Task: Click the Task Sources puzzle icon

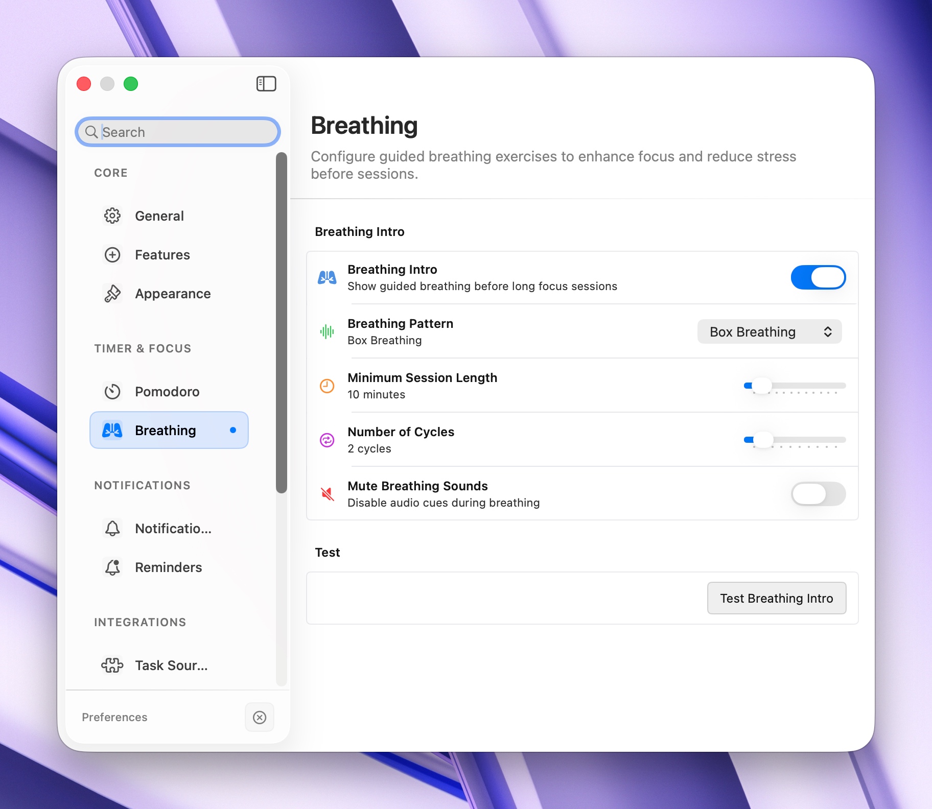Action: (112, 665)
